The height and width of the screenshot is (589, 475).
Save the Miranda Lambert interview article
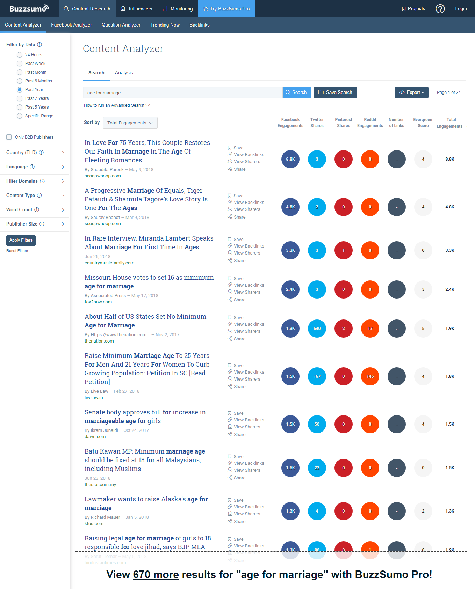coord(236,240)
